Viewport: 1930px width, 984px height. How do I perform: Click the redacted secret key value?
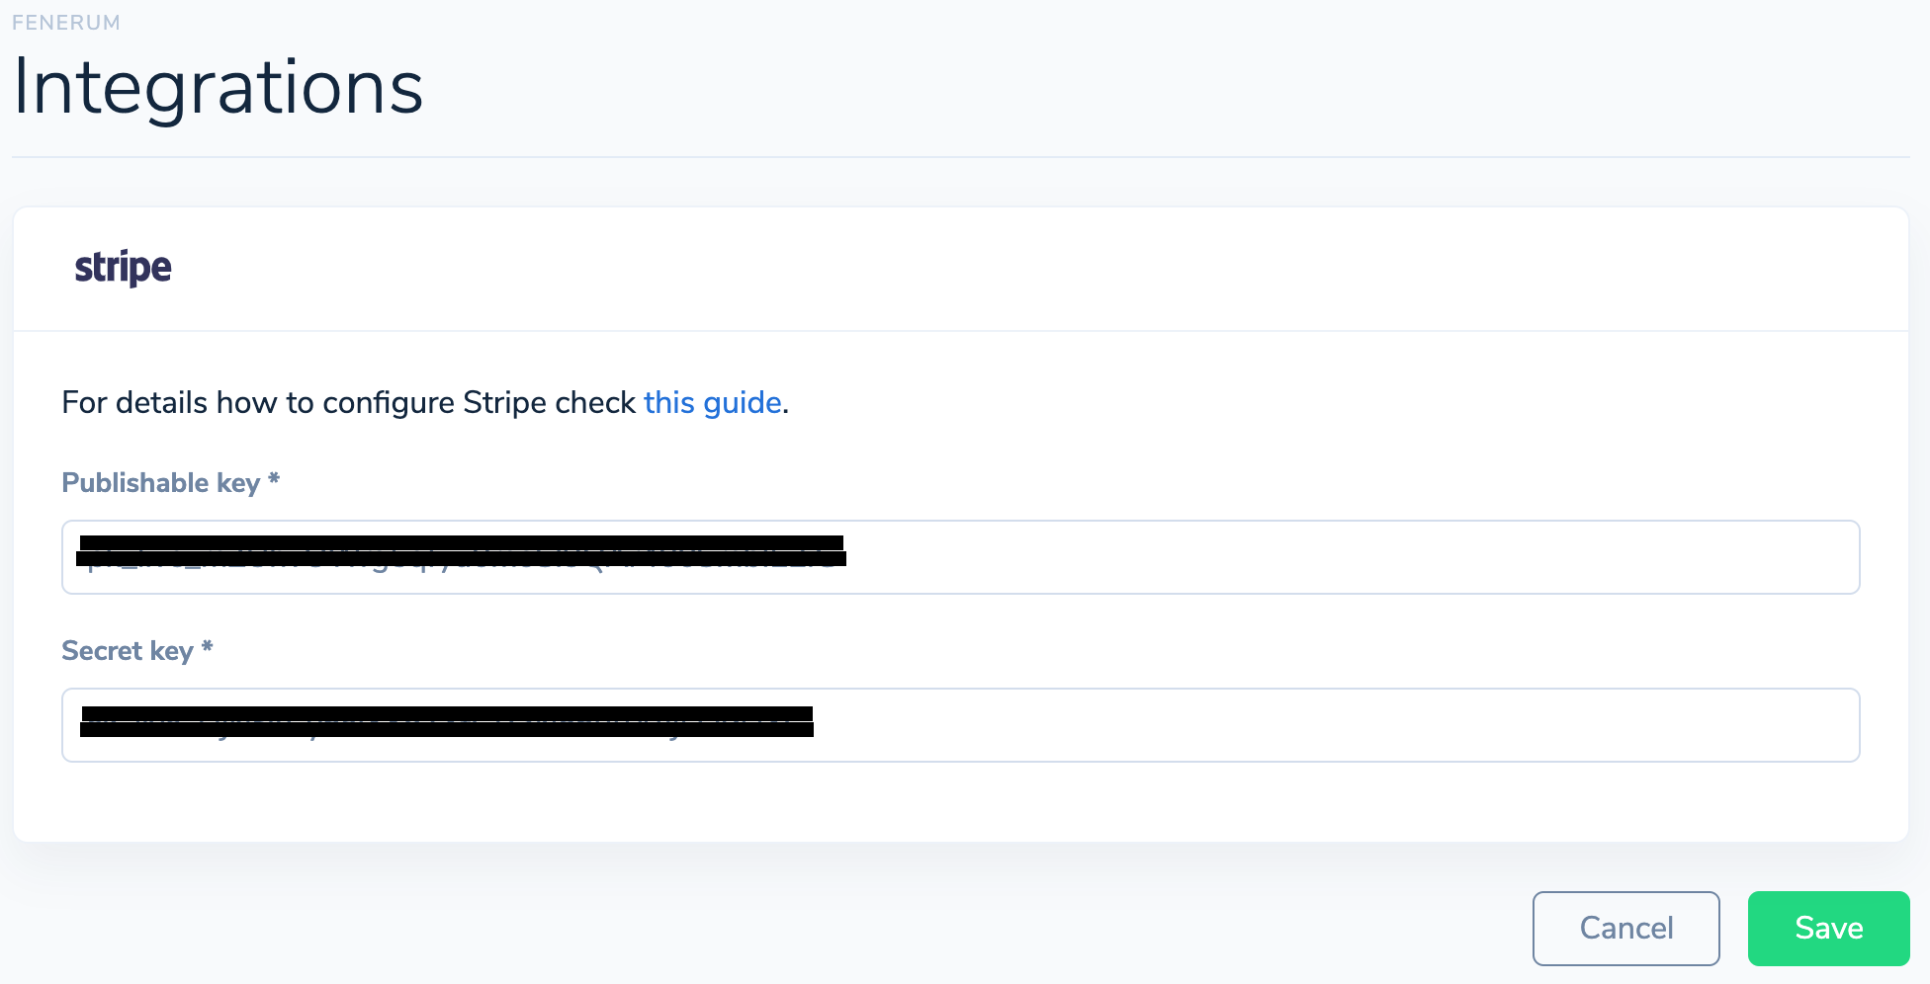447,721
